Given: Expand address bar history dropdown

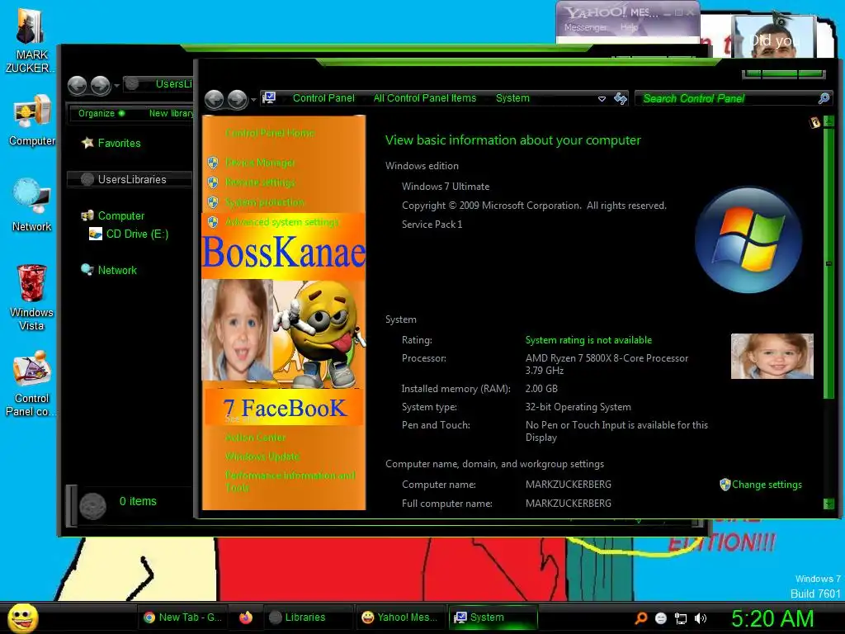Looking at the screenshot, I should pos(602,99).
